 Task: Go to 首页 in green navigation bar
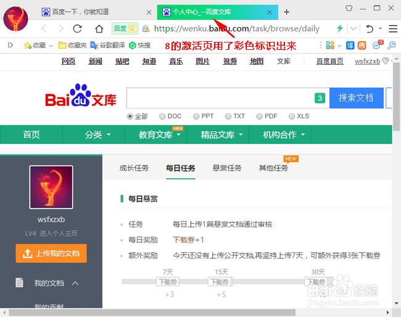[x=31, y=135]
